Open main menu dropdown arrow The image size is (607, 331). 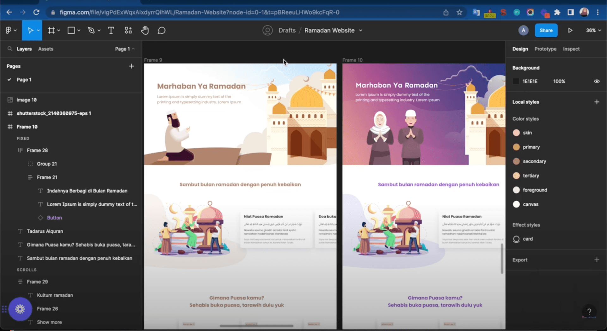point(15,30)
